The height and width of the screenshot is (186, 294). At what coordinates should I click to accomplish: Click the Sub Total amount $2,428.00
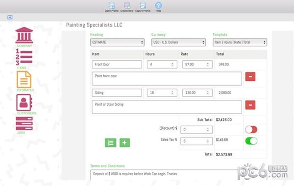click(224, 120)
